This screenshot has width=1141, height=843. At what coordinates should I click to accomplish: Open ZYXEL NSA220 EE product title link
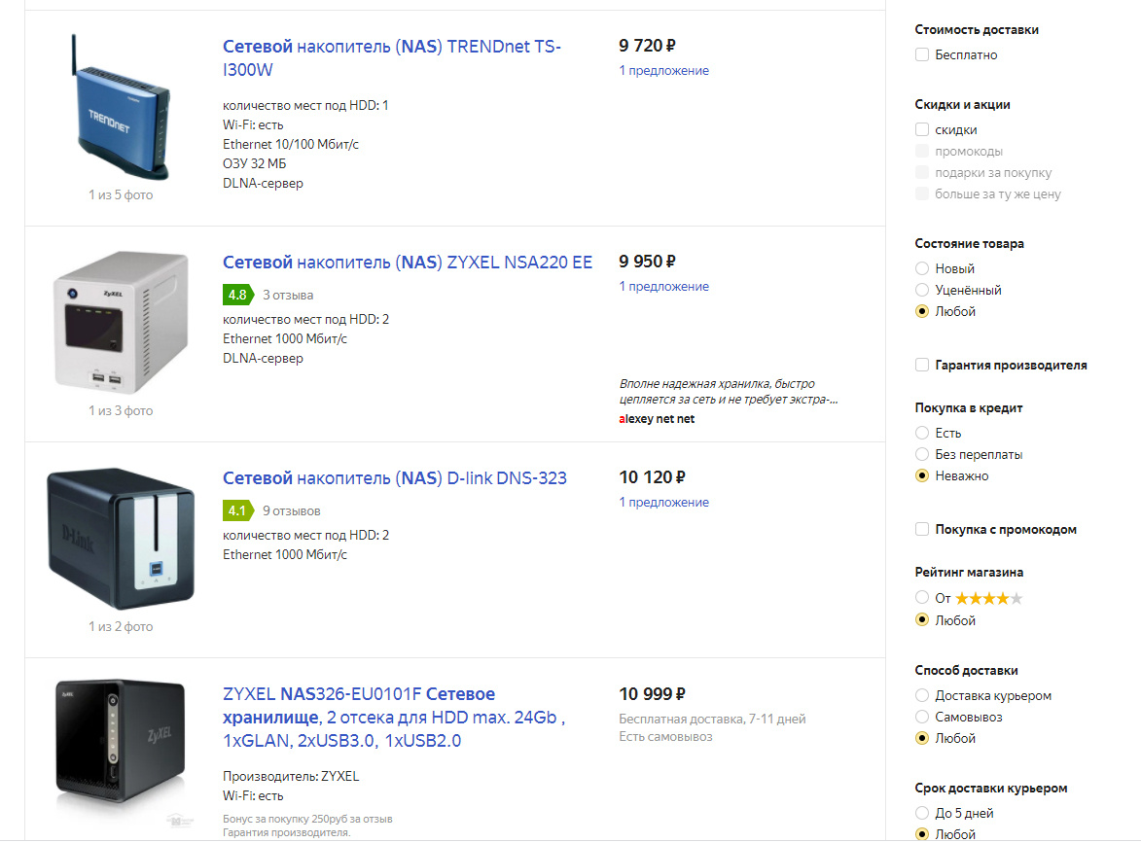[x=408, y=262]
